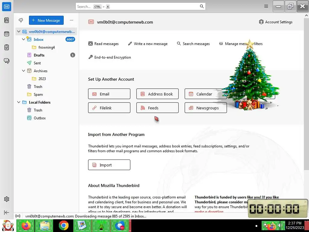This screenshot has height=232, width=309.
Task: Click the Christmas tree taskbar icon
Action: [x=101, y=225]
